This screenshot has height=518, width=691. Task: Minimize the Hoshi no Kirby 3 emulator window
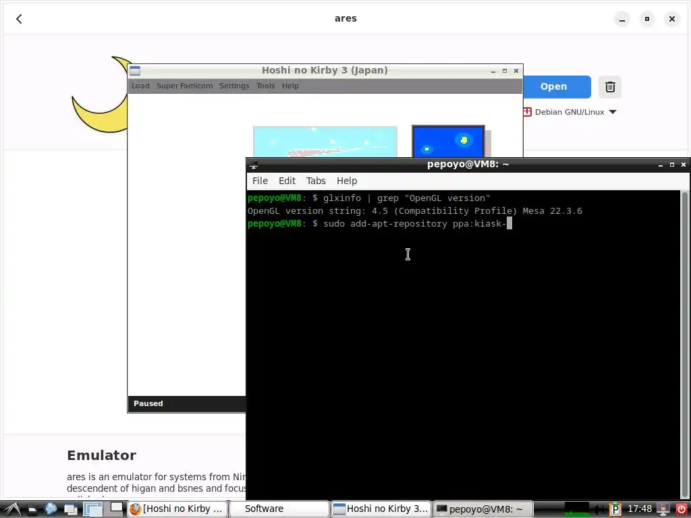[493, 71]
